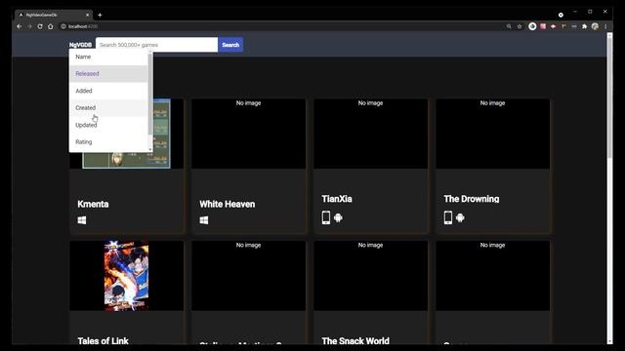The width and height of the screenshot is (625, 351).
Task: Click the zoom magnifier icon in address bar
Action: tap(509, 26)
